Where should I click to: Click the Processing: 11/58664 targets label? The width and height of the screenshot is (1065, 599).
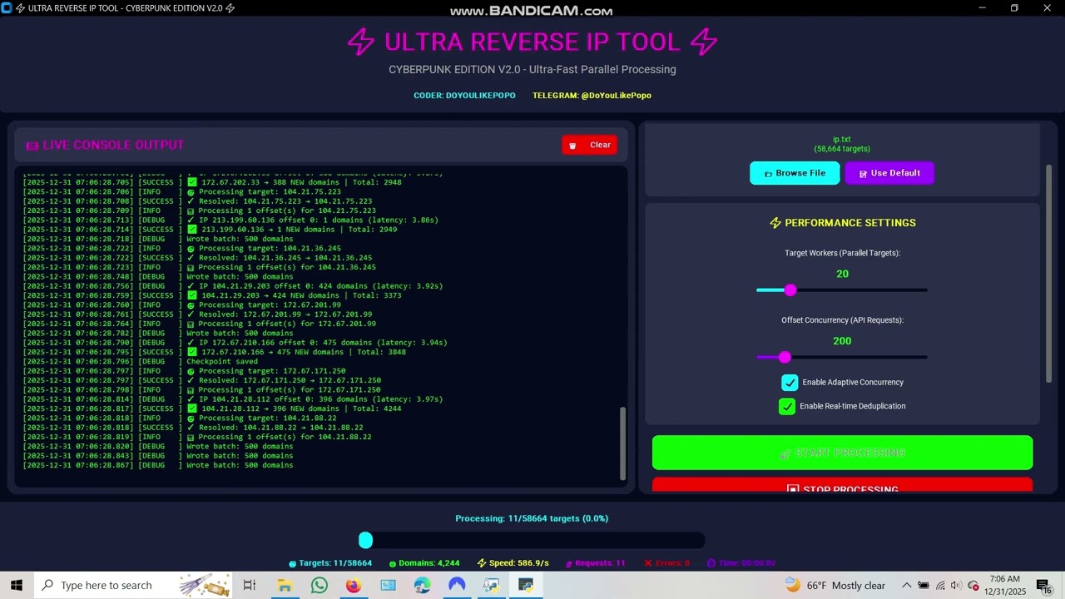pyautogui.click(x=532, y=518)
